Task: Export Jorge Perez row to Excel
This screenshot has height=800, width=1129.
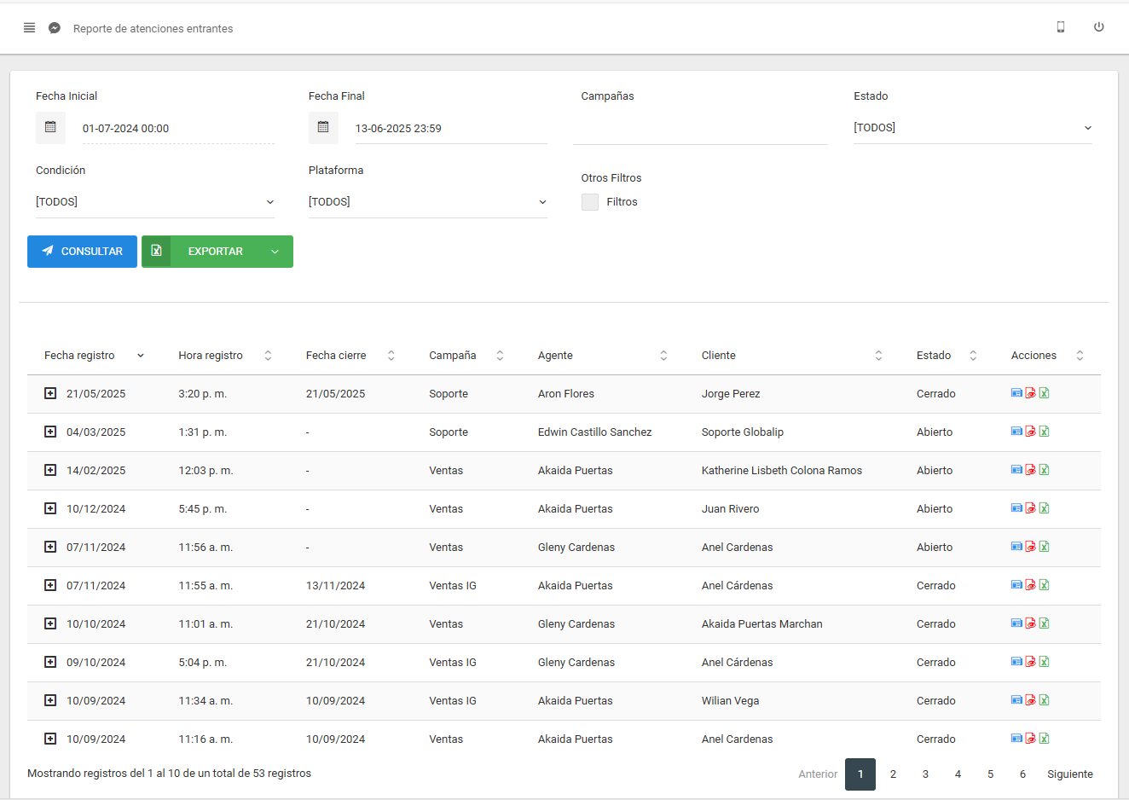Action: (1044, 393)
